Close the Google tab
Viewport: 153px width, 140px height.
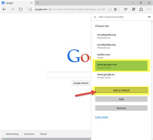point(31,3)
